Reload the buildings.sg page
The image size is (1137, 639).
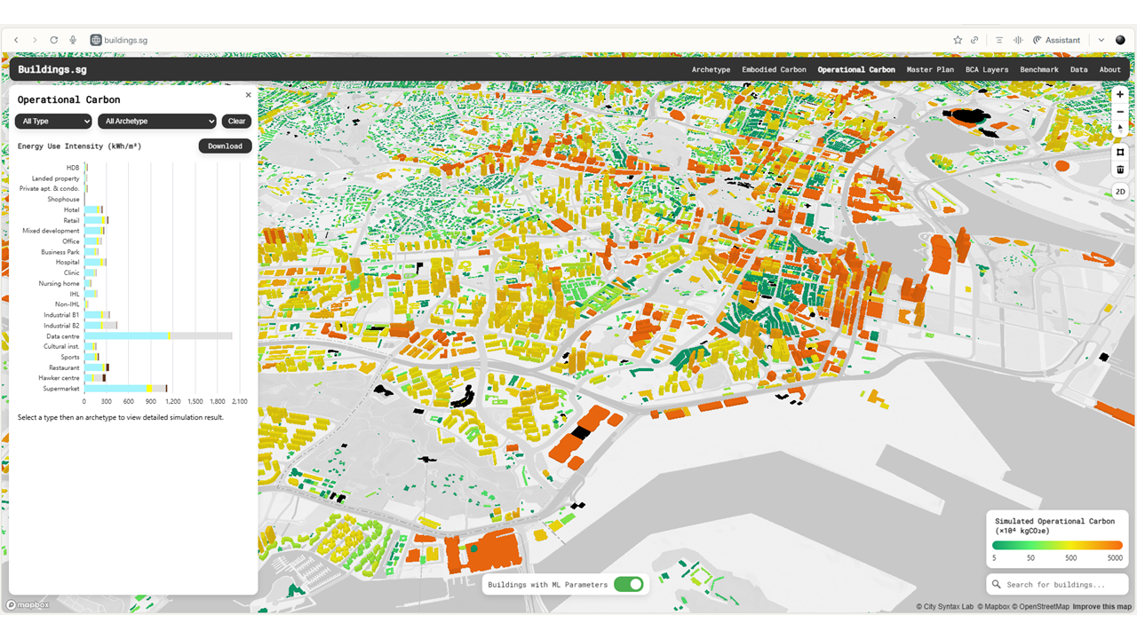(54, 40)
